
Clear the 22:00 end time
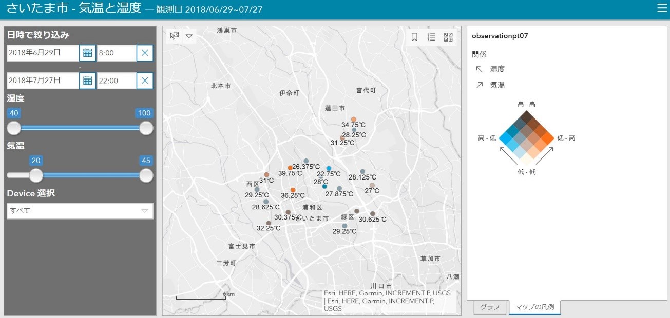point(145,81)
